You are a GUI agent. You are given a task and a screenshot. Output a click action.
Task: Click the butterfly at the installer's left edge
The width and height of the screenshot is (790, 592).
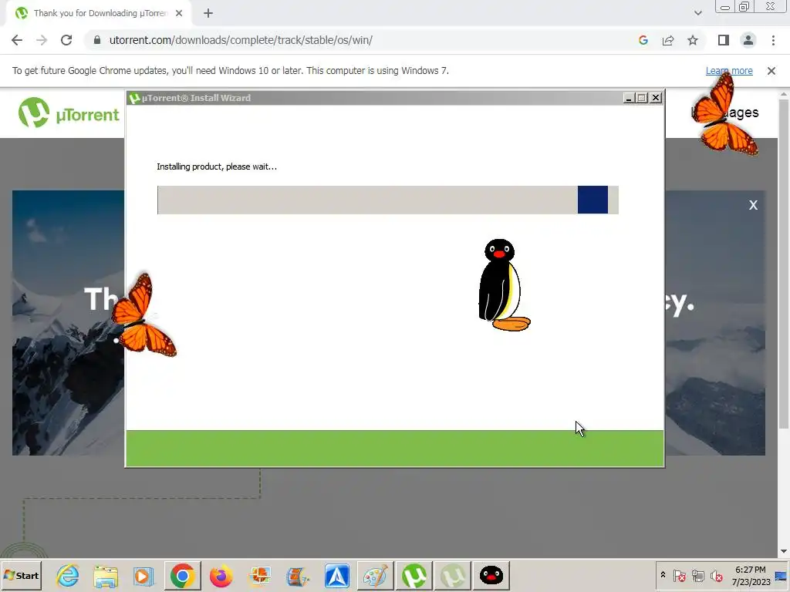pyautogui.click(x=143, y=315)
